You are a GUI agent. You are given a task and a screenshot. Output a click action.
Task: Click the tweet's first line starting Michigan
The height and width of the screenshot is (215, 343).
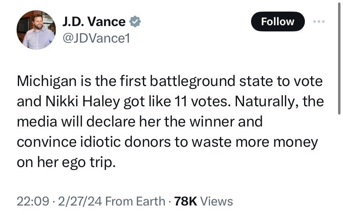(169, 81)
